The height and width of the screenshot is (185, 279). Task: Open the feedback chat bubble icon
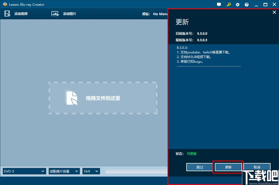pyautogui.click(x=219, y=5)
